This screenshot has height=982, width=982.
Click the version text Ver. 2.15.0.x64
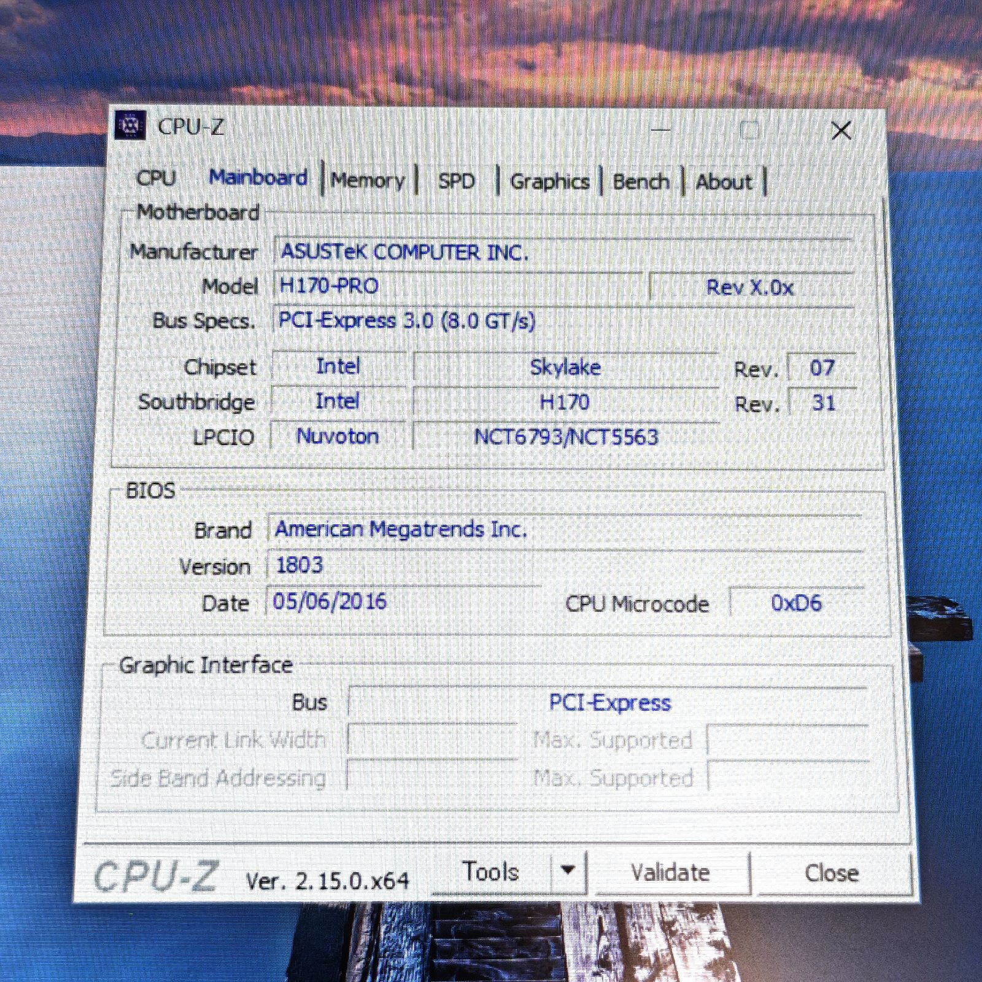(x=327, y=881)
